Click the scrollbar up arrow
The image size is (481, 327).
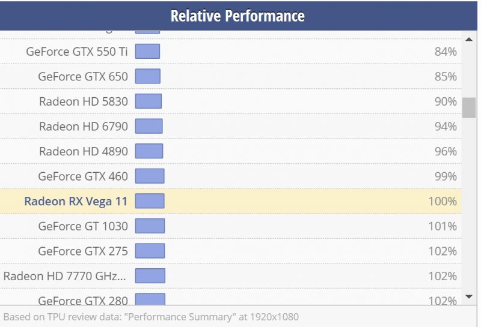point(469,40)
